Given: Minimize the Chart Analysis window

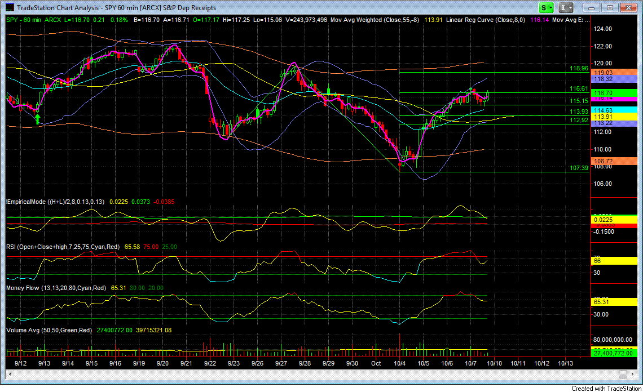Looking at the screenshot, I should (591, 7).
